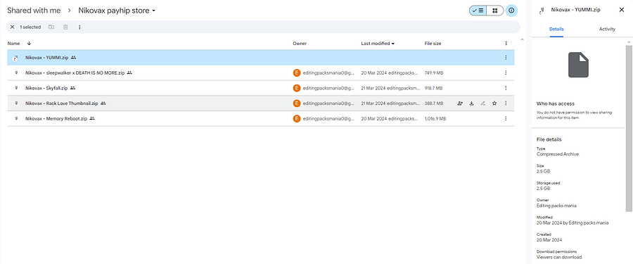
Task: Share the Rack Love Thumbnail.zip file
Action: pos(460,103)
